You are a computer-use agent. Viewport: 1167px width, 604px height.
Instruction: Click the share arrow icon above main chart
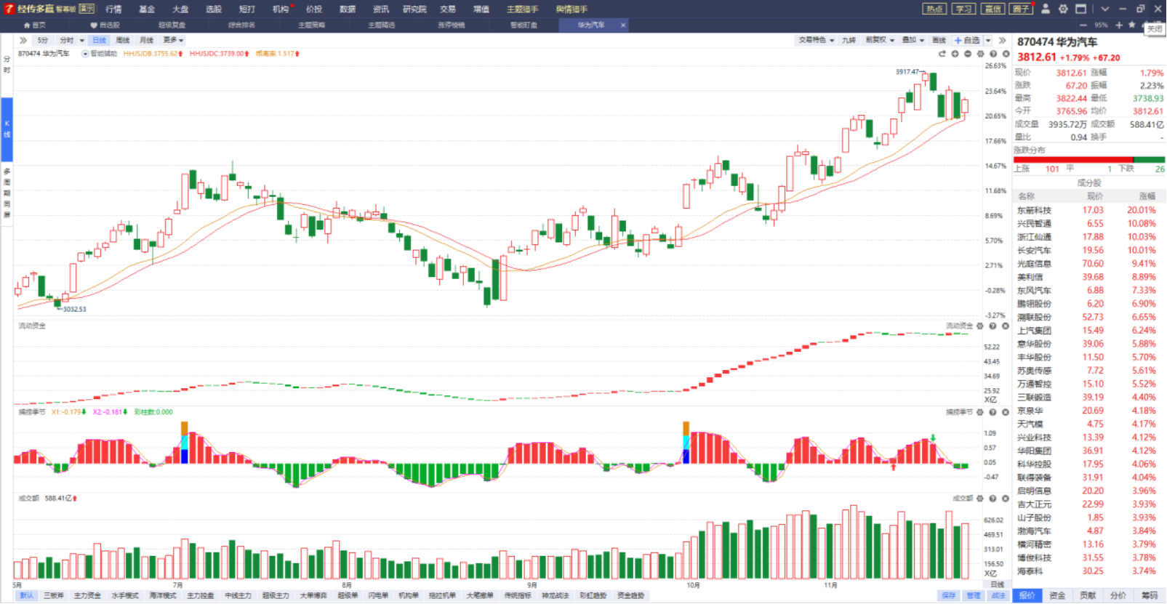click(x=942, y=54)
